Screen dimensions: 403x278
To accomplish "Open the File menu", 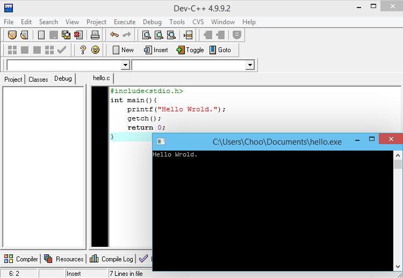I will (x=9, y=22).
